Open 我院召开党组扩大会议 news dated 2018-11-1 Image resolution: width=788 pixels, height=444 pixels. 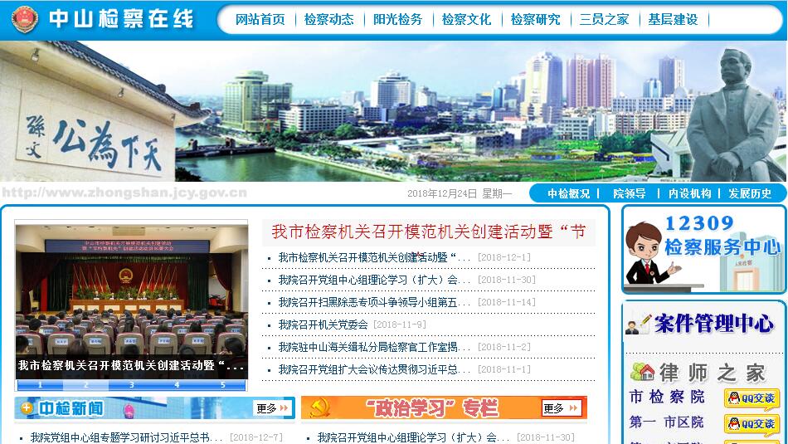[374, 369]
